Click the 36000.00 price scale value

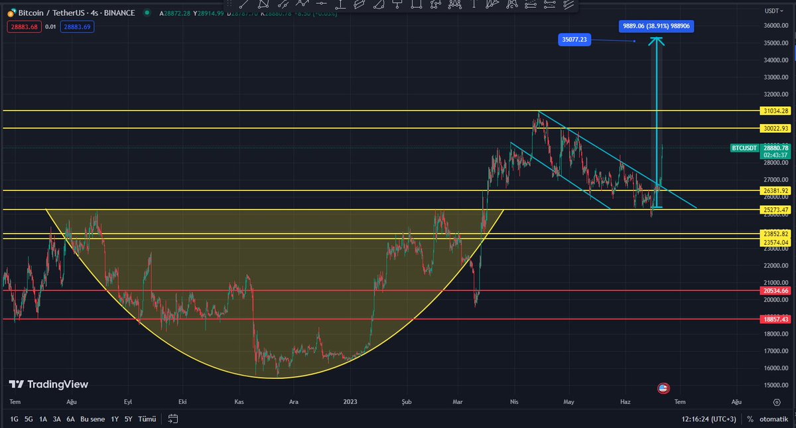pyautogui.click(x=776, y=26)
